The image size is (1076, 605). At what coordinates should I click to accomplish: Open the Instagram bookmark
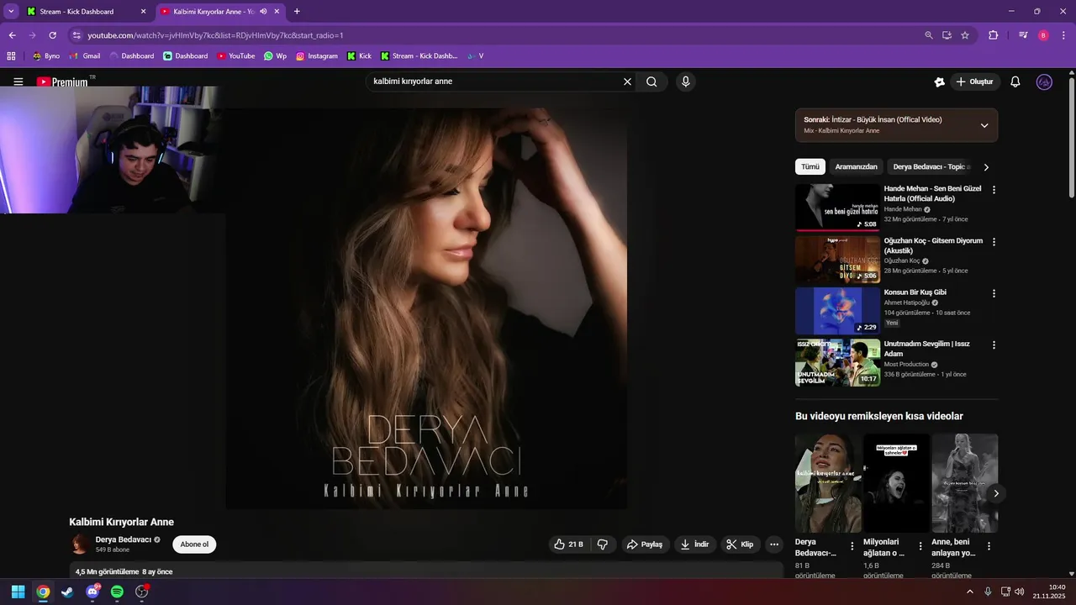click(317, 56)
